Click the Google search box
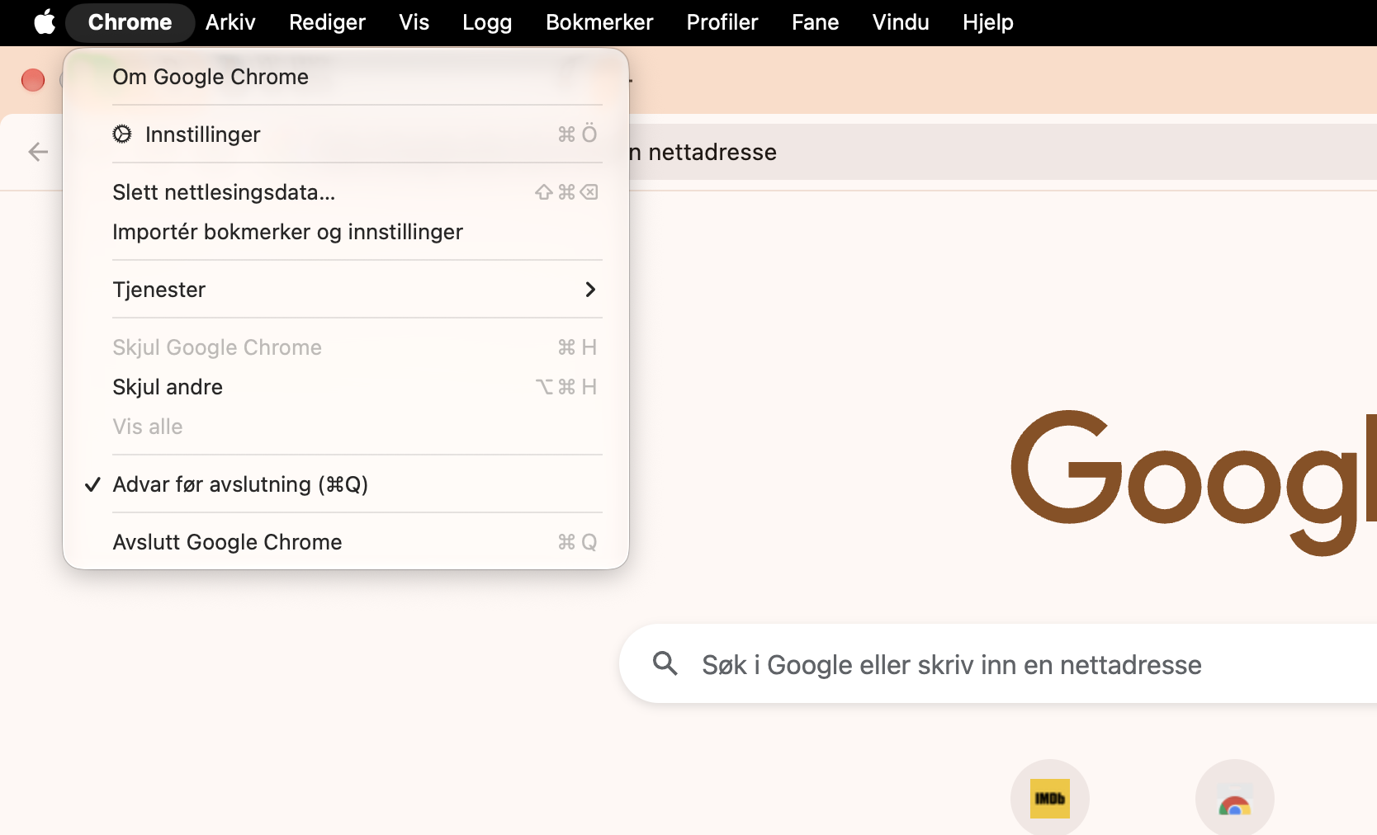The width and height of the screenshot is (1377, 835). pyautogui.click(x=998, y=663)
